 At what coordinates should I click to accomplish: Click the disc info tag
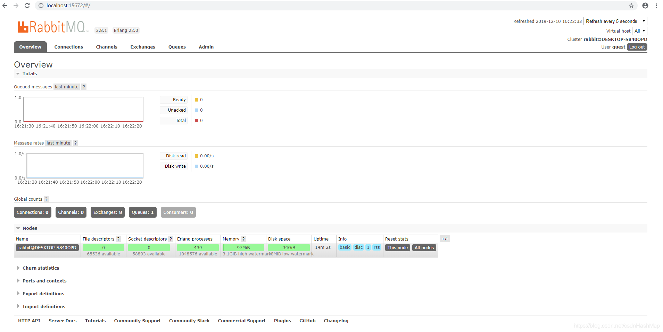point(359,247)
